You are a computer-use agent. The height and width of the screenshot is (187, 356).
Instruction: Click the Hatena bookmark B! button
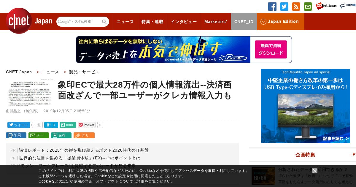click(51, 125)
